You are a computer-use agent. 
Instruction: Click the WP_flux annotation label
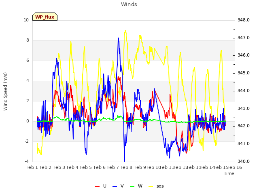[45, 17]
